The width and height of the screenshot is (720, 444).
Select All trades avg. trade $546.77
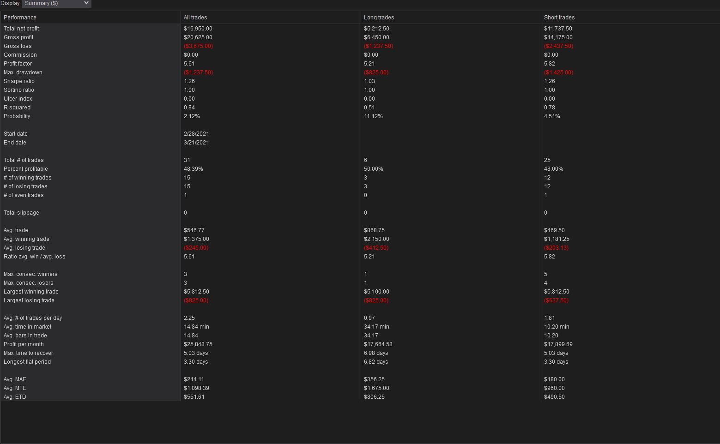[194, 230]
